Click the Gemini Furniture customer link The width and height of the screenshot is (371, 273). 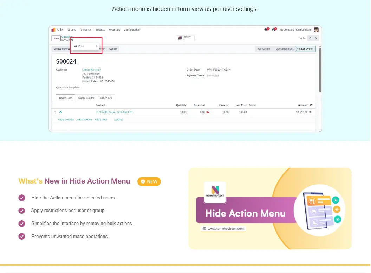click(x=92, y=70)
